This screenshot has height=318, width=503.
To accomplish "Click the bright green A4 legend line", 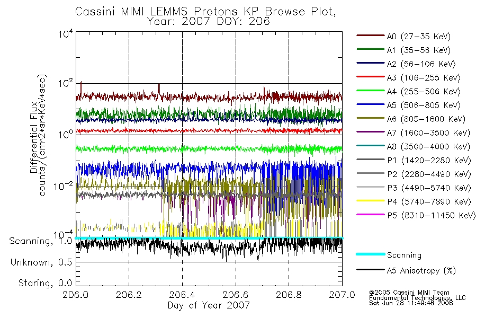I will 371,91.
